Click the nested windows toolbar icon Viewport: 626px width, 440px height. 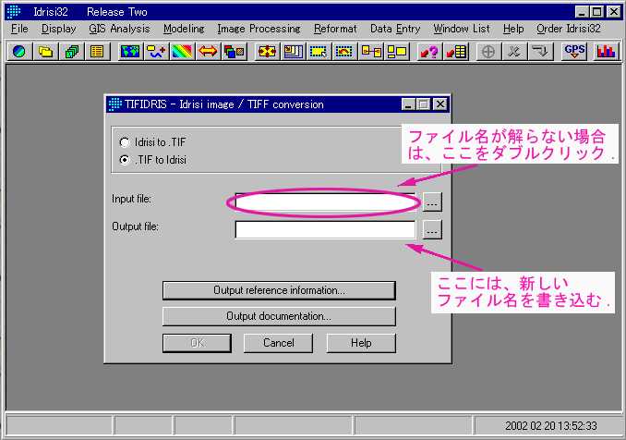[x=293, y=52]
